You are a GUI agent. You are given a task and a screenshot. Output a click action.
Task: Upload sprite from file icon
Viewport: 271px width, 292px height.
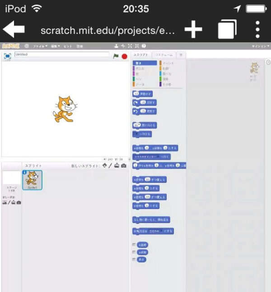point(117,165)
